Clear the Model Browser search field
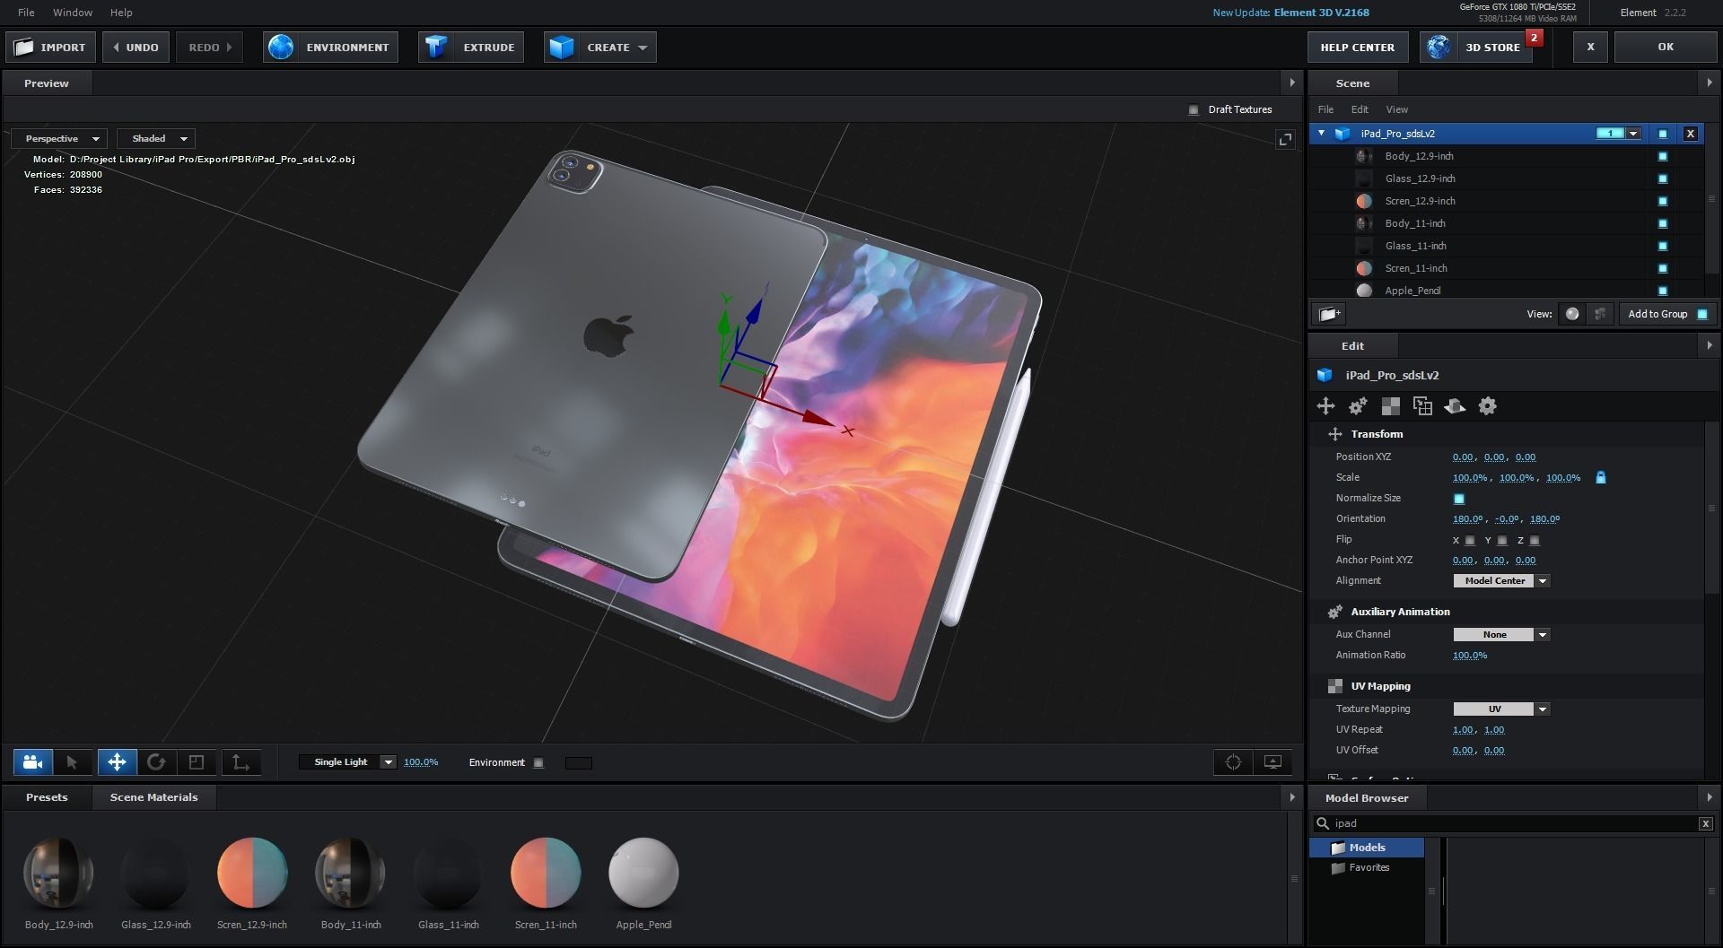Screen dimensions: 1723x948 (1705, 823)
